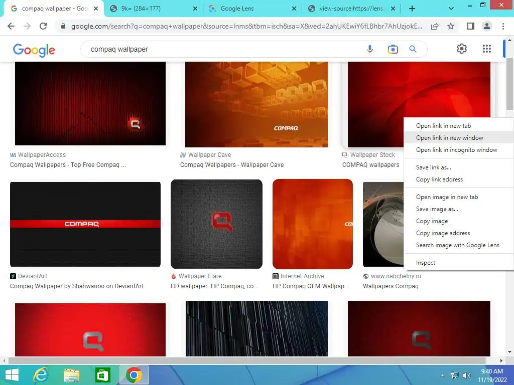Open the Wallpaper Flare gray Compaq thumbnail
The height and width of the screenshot is (385, 514).
tap(216, 224)
